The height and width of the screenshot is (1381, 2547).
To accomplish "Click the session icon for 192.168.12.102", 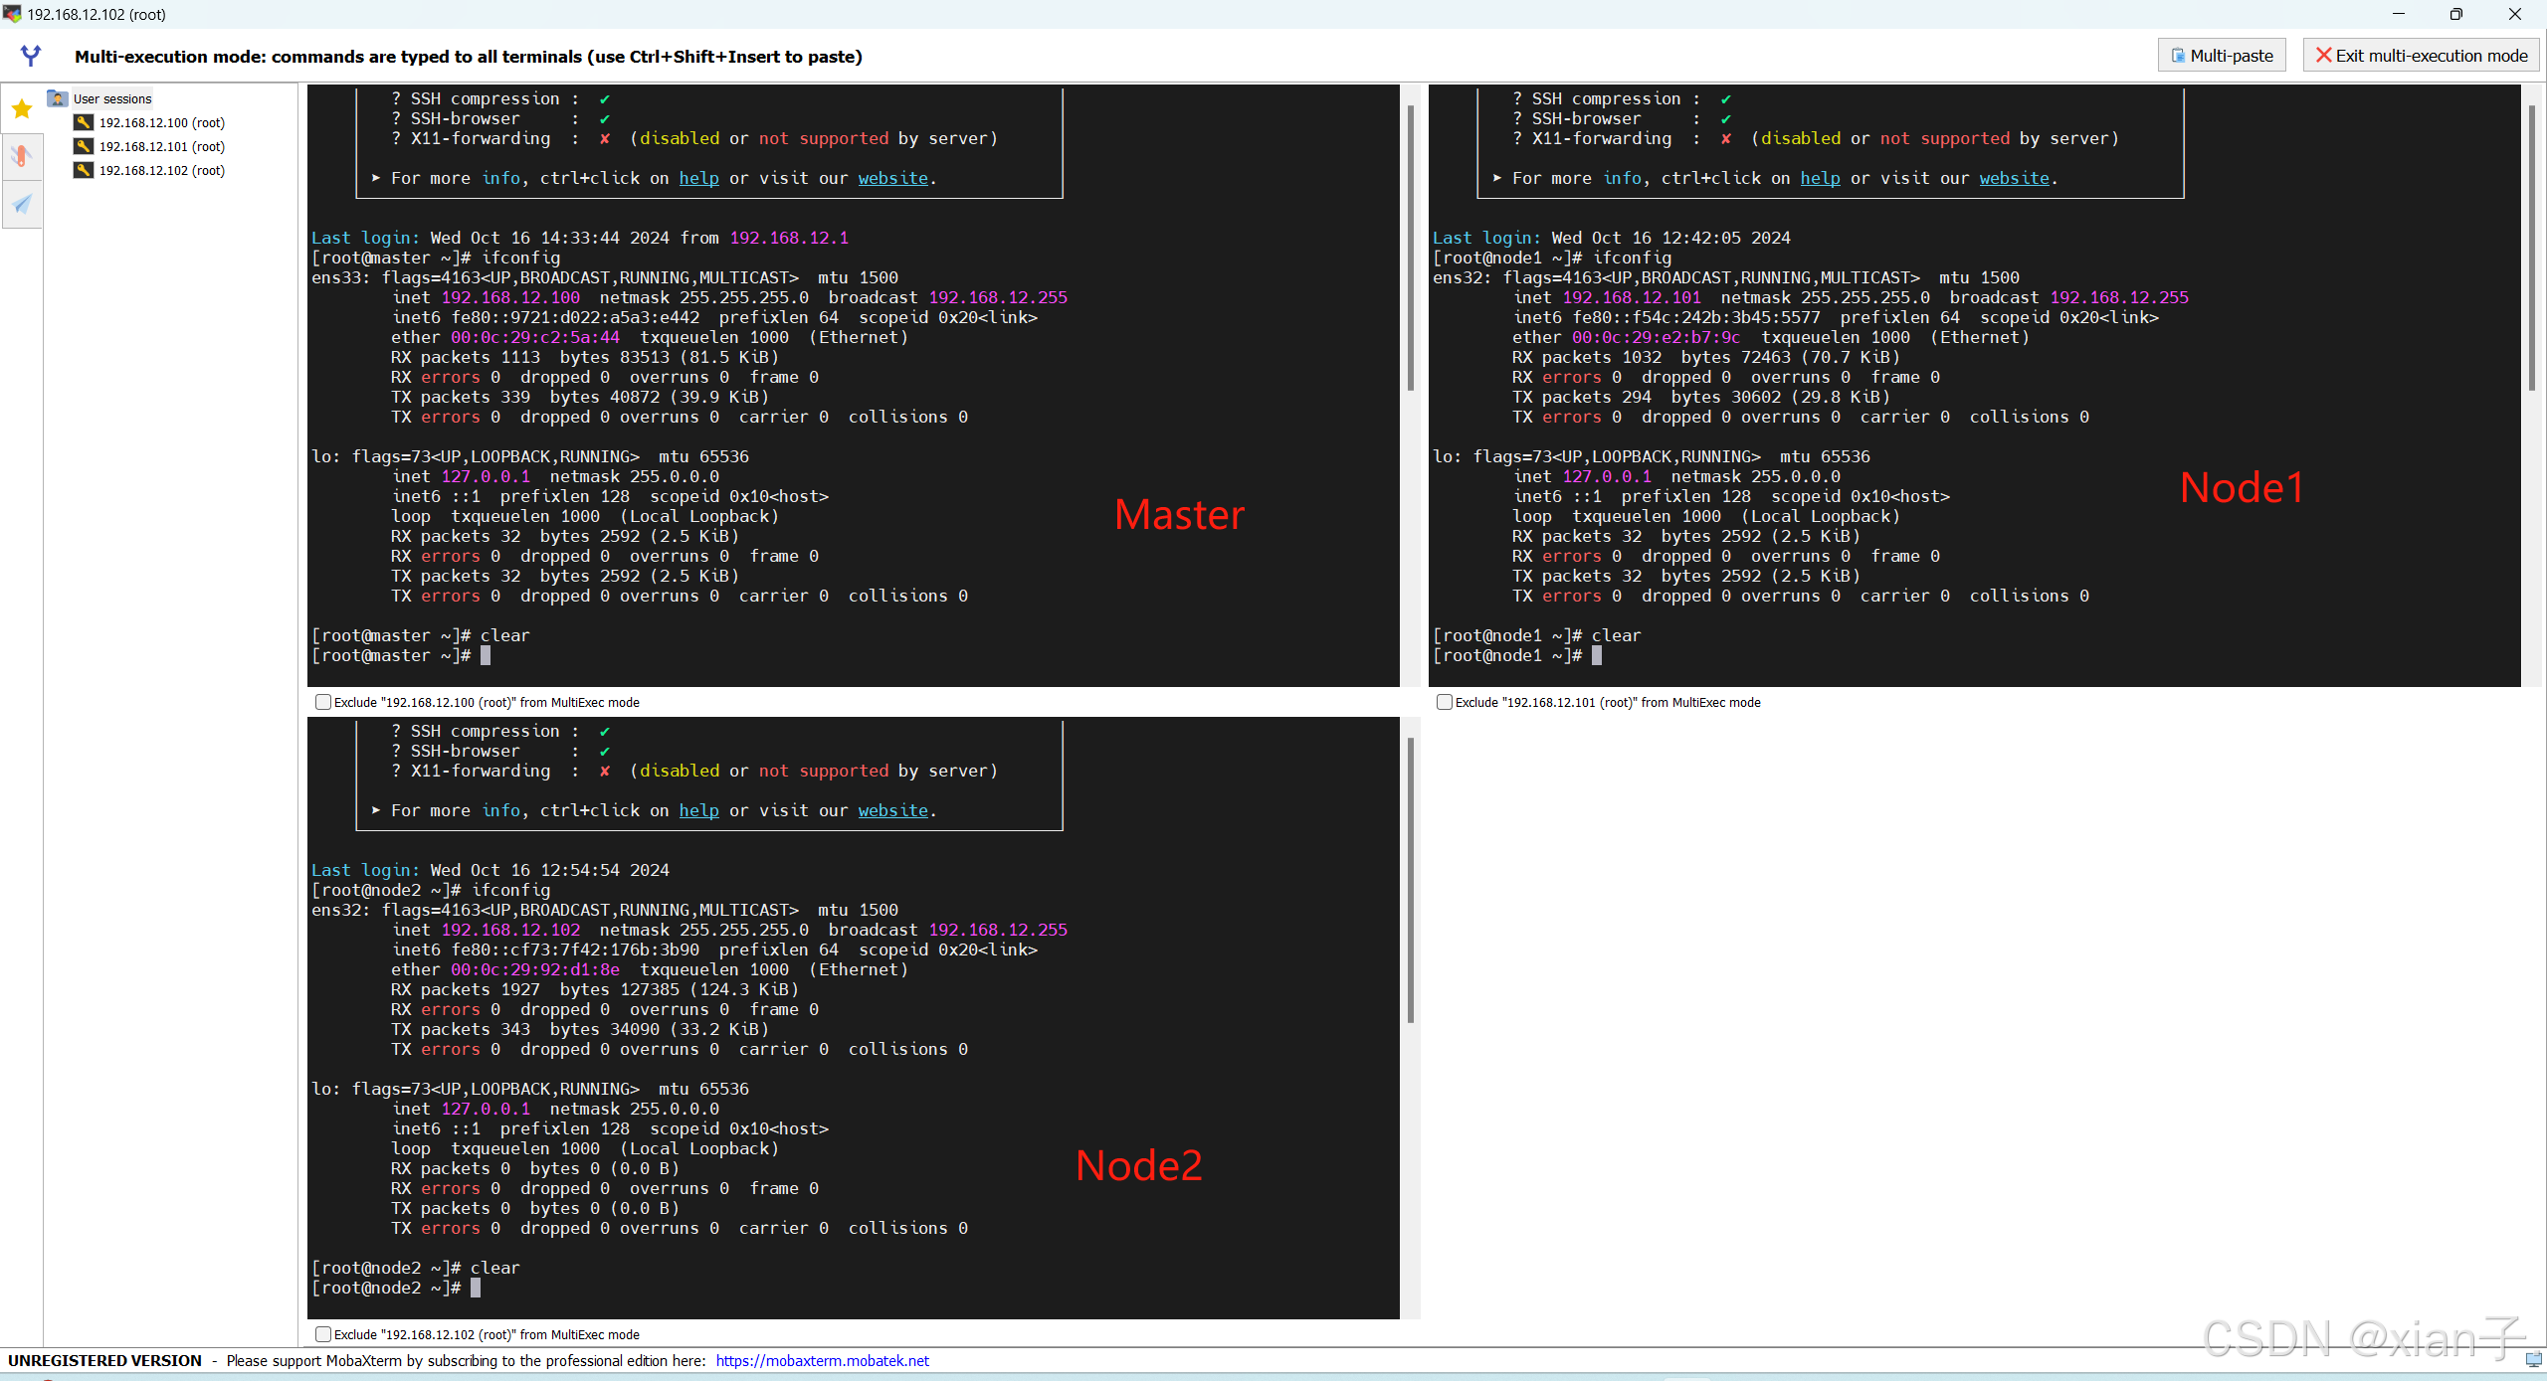I will point(84,170).
